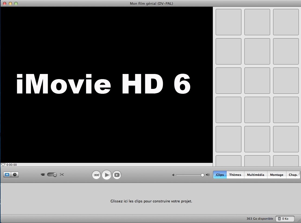Image resolution: width=301 pixels, height=223 pixels.
Task: Open the Chap. tab
Action: pyautogui.click(x=293, y=175)
